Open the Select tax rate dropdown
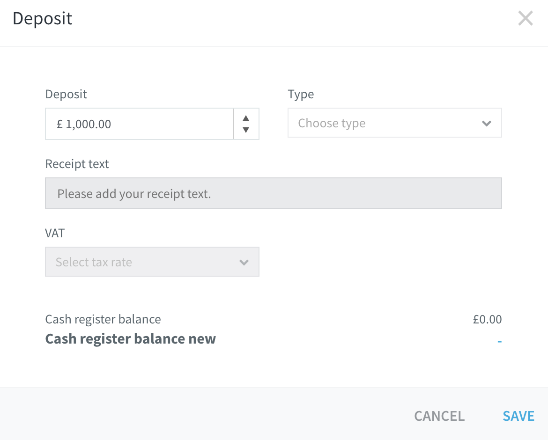This screenshot has width=548, height=440. pyautogui.click(x=152, y=262)
